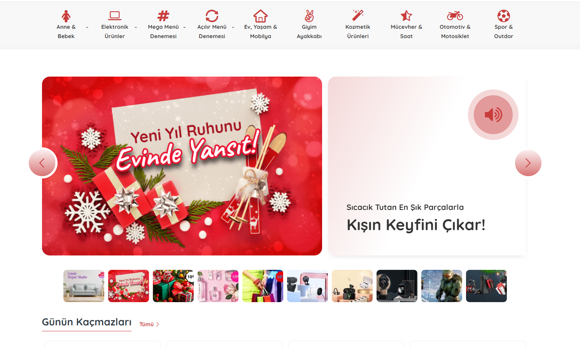This screenshot has height=348, width=580.
Task: Open Otomotiv & Motosiklet motorcycle icon
Action: point(455,16)
